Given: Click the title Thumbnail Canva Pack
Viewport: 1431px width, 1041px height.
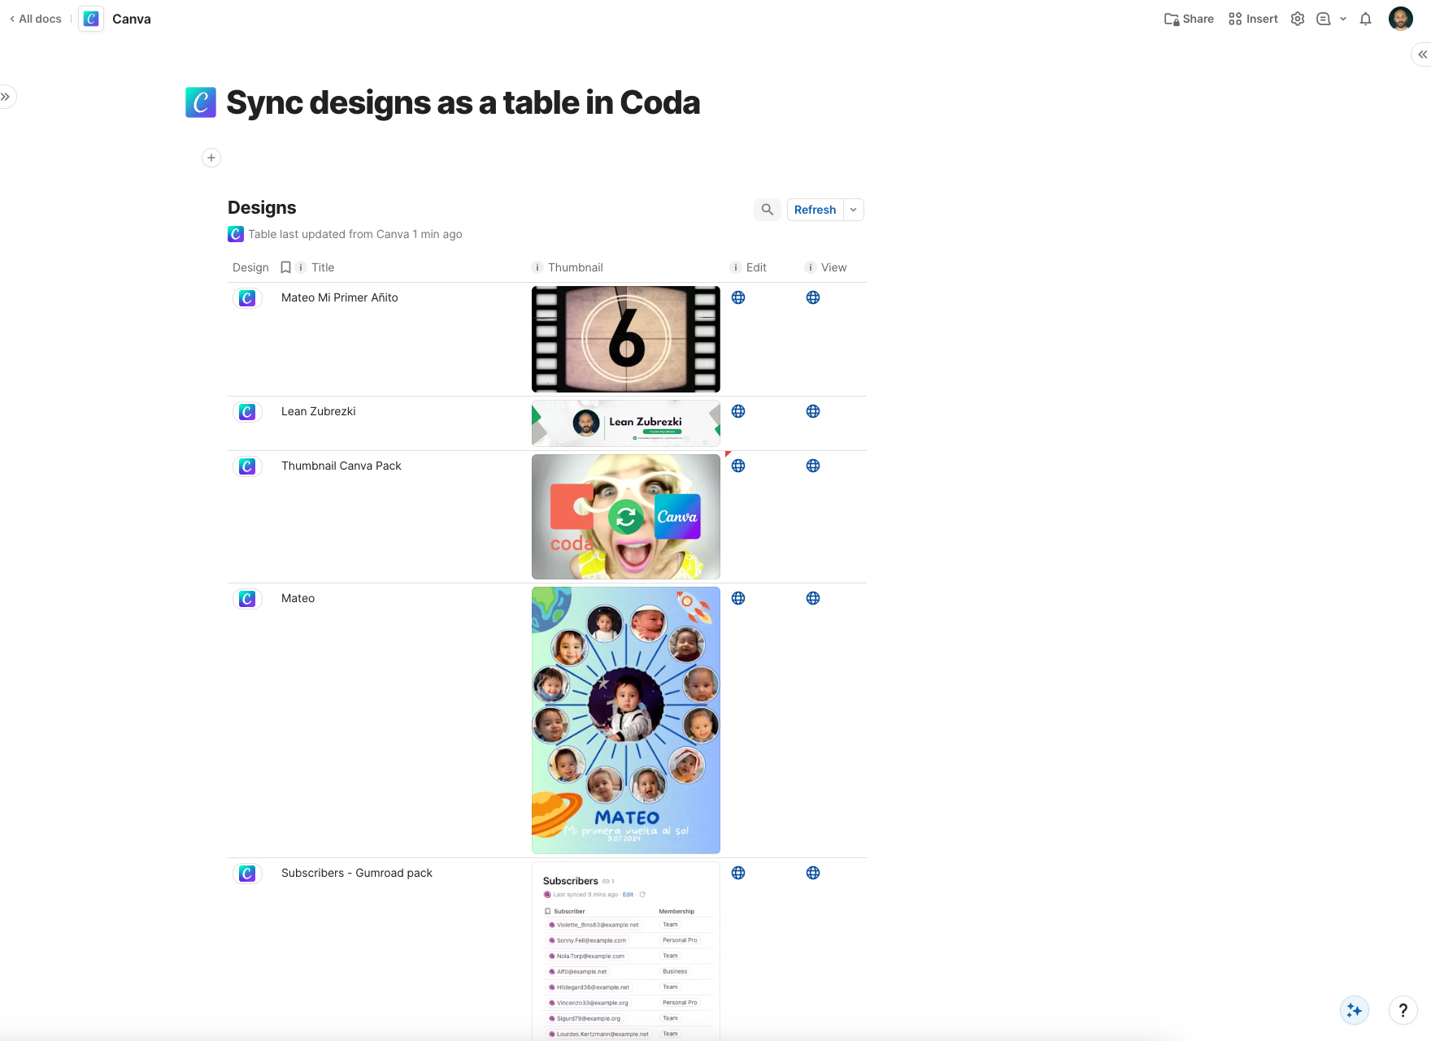Looking at the screenshot, I should [341, 466].
